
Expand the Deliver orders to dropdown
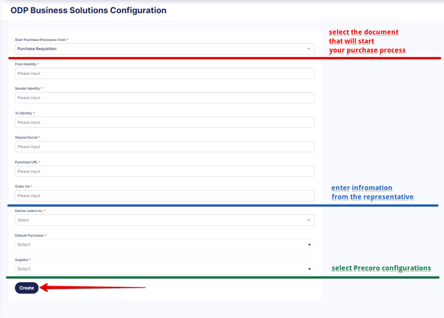pyautogui.click(x=164, y=220)
